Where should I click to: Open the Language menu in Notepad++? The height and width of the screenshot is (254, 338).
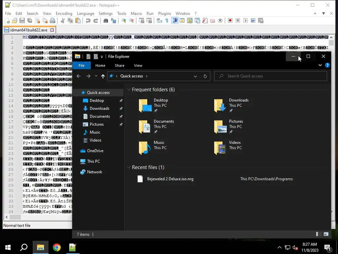coord(85,13)
